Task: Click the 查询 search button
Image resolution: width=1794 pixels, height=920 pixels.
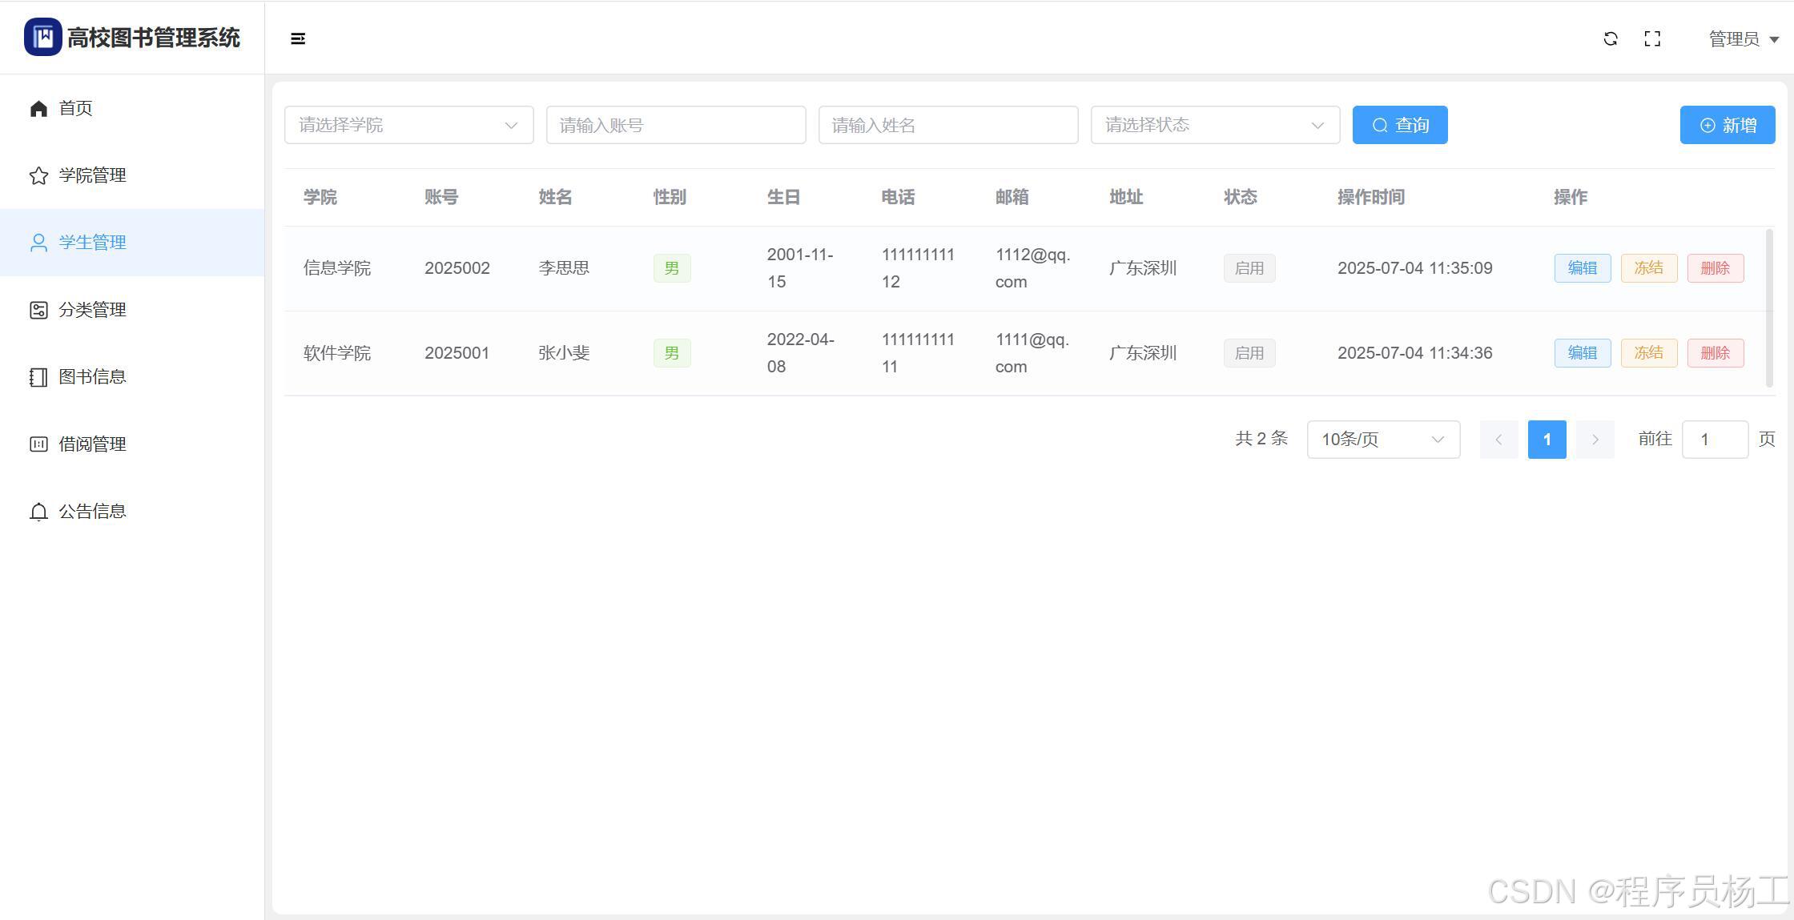Action: click(1399, 125)
